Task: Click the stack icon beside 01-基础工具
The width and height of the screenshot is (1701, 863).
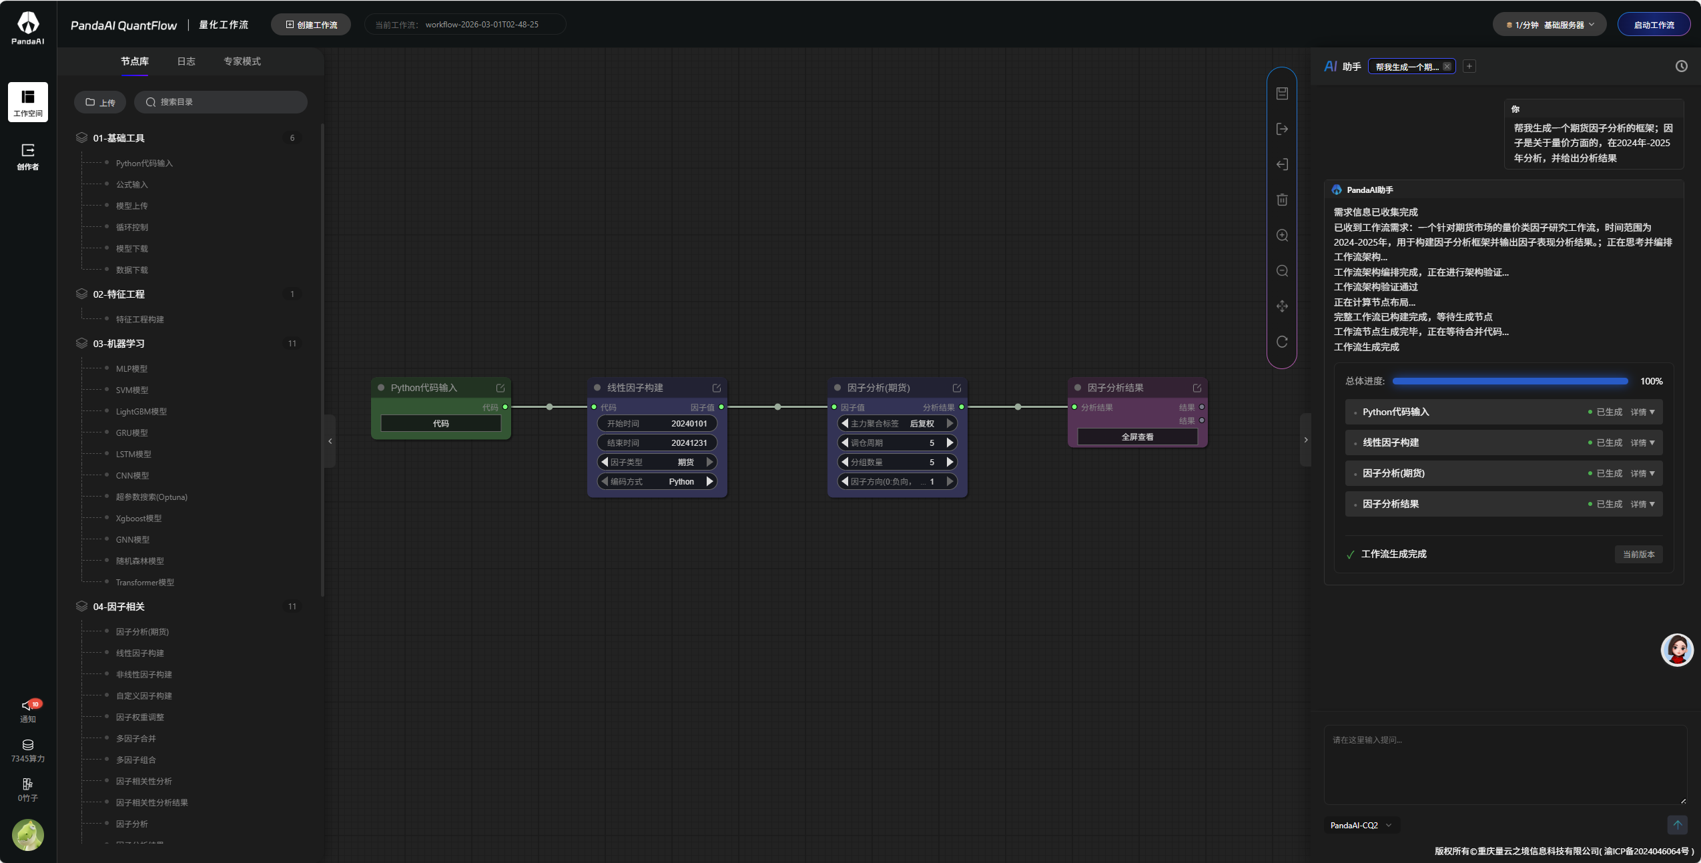Action: (x=81, y=137)
